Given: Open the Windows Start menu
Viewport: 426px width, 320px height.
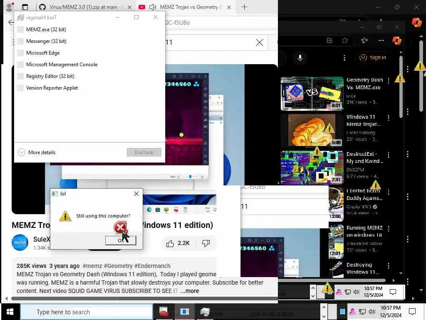Looking at the screenshot, I should [x=10, y=312].
